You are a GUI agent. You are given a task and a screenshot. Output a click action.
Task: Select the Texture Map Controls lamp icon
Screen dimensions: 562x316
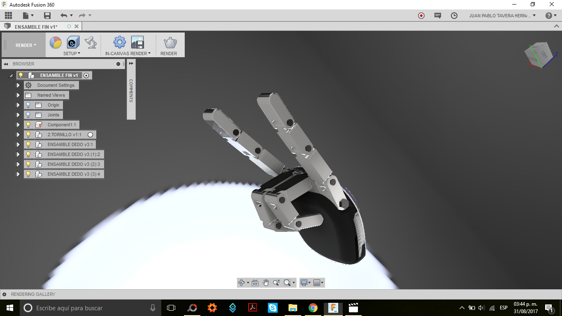[91, 42]
